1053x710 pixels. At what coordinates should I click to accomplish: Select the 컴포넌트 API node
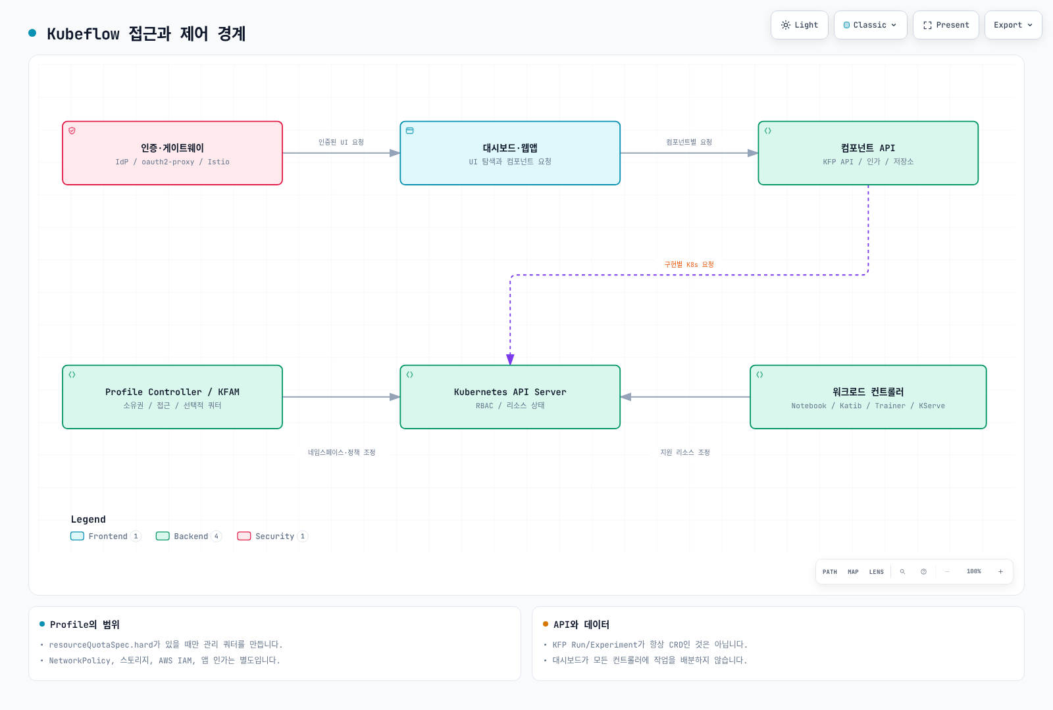[868, 153]
